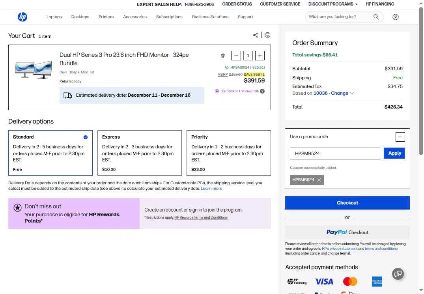424x294 pixels.
Task: Open the Printers menu
Action: (106, 17)
